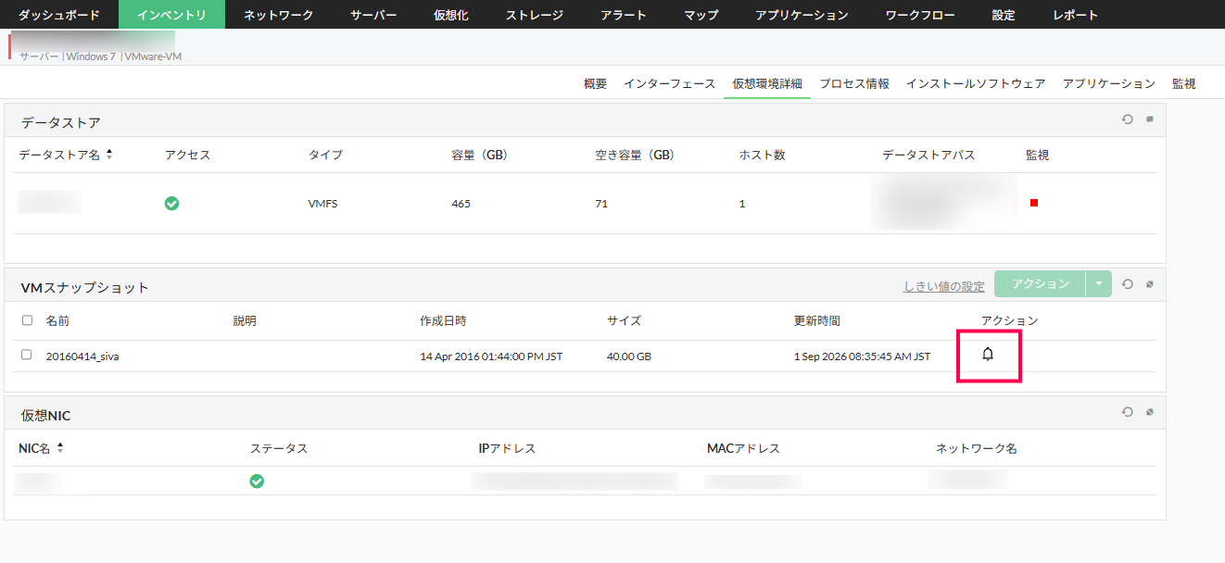Click the 容量（GB） column header
1225x563 pixels.
[479, 155]
